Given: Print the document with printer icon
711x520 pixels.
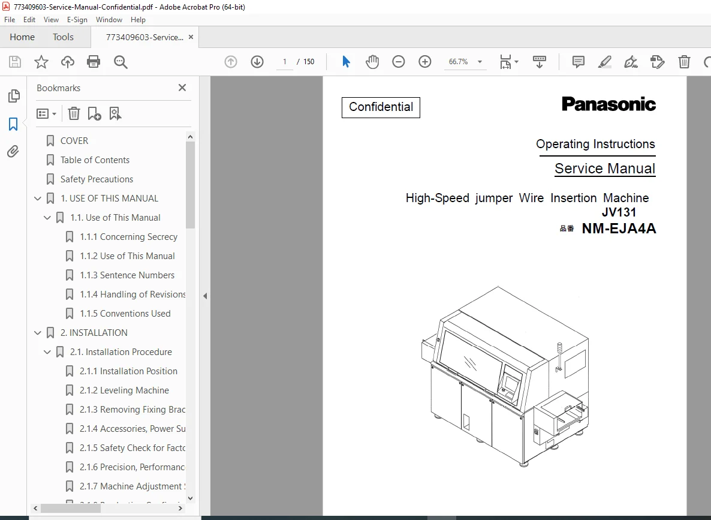Looking at the screenshot, I should [x=94, y=62].
